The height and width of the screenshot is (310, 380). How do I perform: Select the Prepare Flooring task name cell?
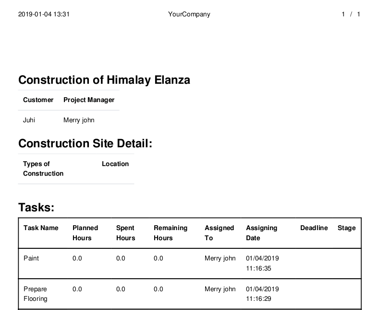click(36, 294)
